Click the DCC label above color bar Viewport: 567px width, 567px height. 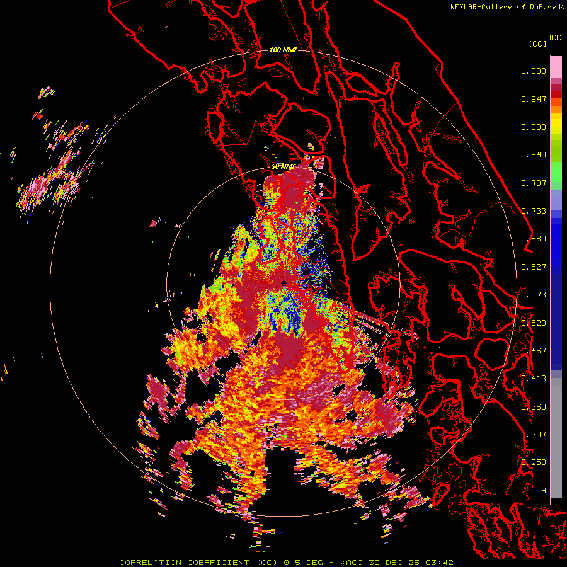pyautogui.click(x=554, y=38)
